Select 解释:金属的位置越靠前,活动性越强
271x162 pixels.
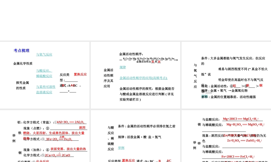click(228, 97)
